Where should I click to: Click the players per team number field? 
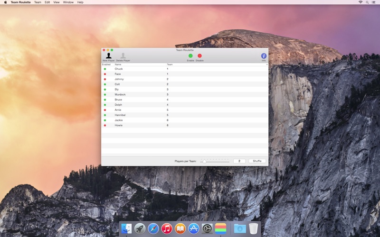tap(239, 161)
